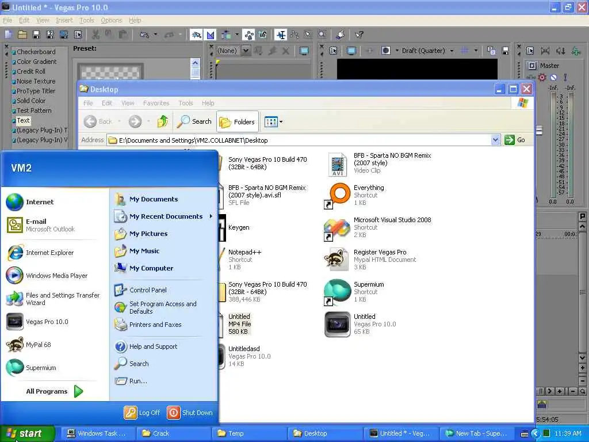The image size is (589, 442).
Task: Click Video Preview external monitor icon
Action: click(351, 51)
